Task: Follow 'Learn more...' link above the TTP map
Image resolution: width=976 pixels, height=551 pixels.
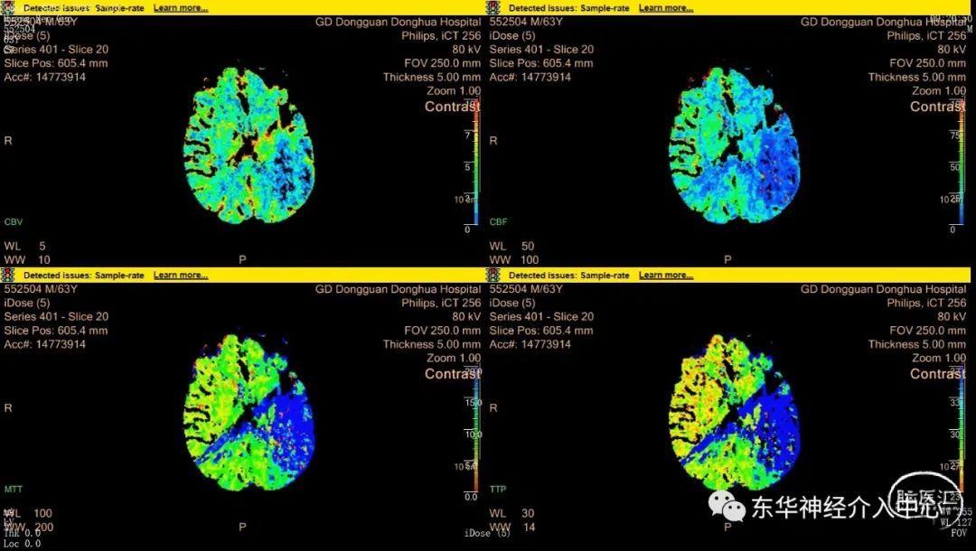Action: 665,275
